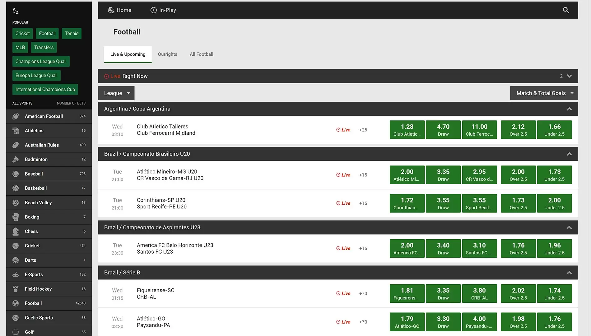Screen dimensions: 591x336
Task: Click the Boxing glove icon
Action: pos(16,217)
